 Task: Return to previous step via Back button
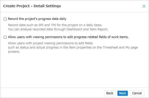[x=110, y=93]
